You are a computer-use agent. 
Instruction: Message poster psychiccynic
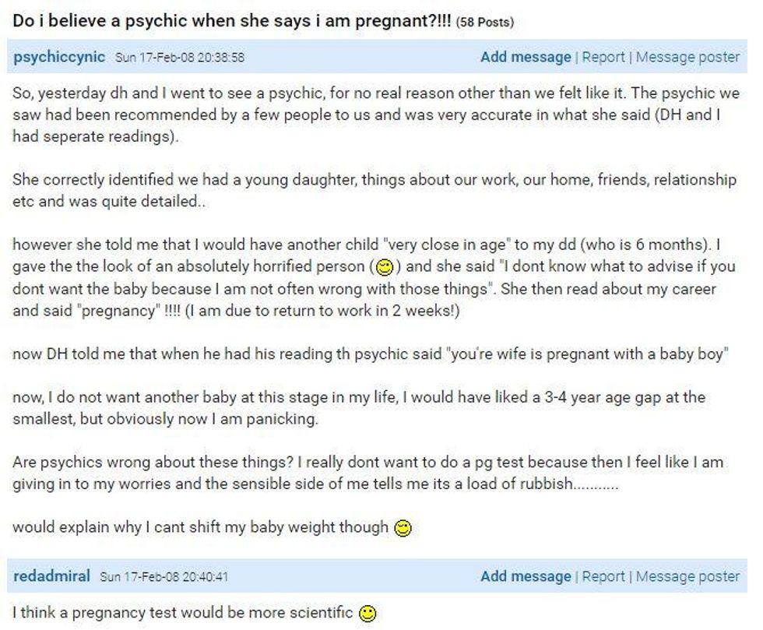point(687,57)
